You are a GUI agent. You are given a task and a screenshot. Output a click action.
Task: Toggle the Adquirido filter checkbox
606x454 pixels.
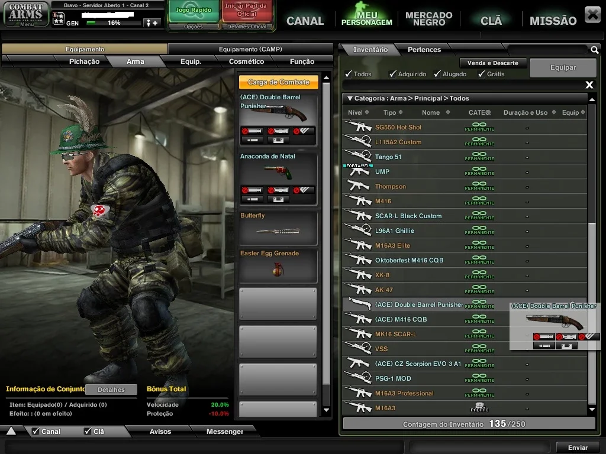(393, 74)
